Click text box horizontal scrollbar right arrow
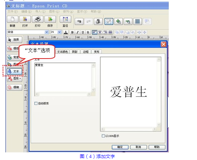197x160 pixels. 89,94
